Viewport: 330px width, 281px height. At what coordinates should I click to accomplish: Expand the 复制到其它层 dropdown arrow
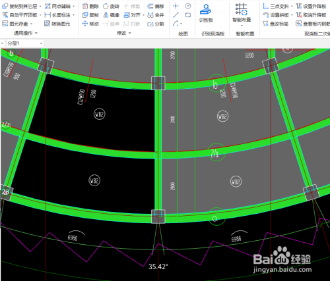pos(40,7)
